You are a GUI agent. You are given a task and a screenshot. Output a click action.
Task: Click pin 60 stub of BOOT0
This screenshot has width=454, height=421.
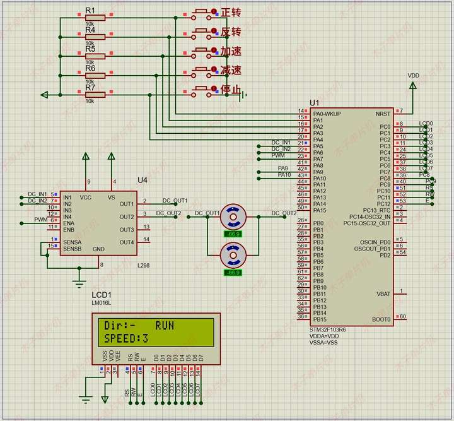coord(401,318)
